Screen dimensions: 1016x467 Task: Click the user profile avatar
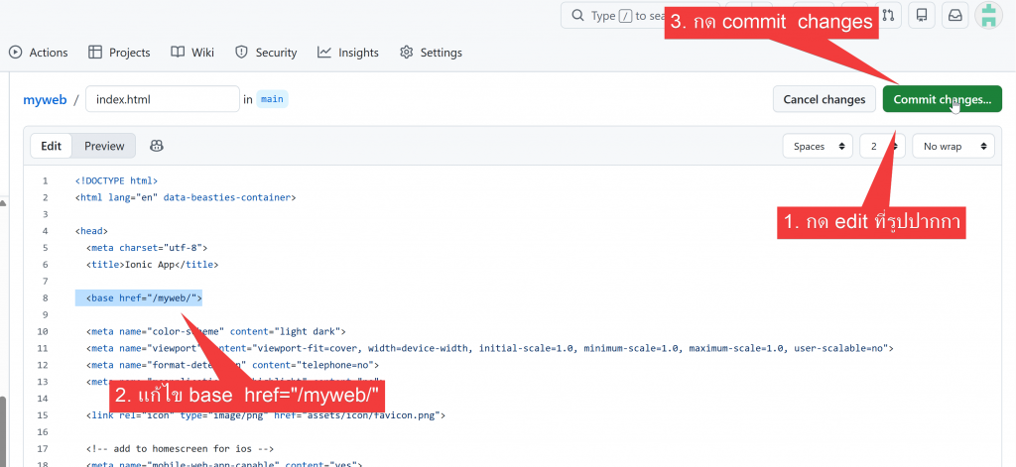pyautogui.click(x=989, y=15)
